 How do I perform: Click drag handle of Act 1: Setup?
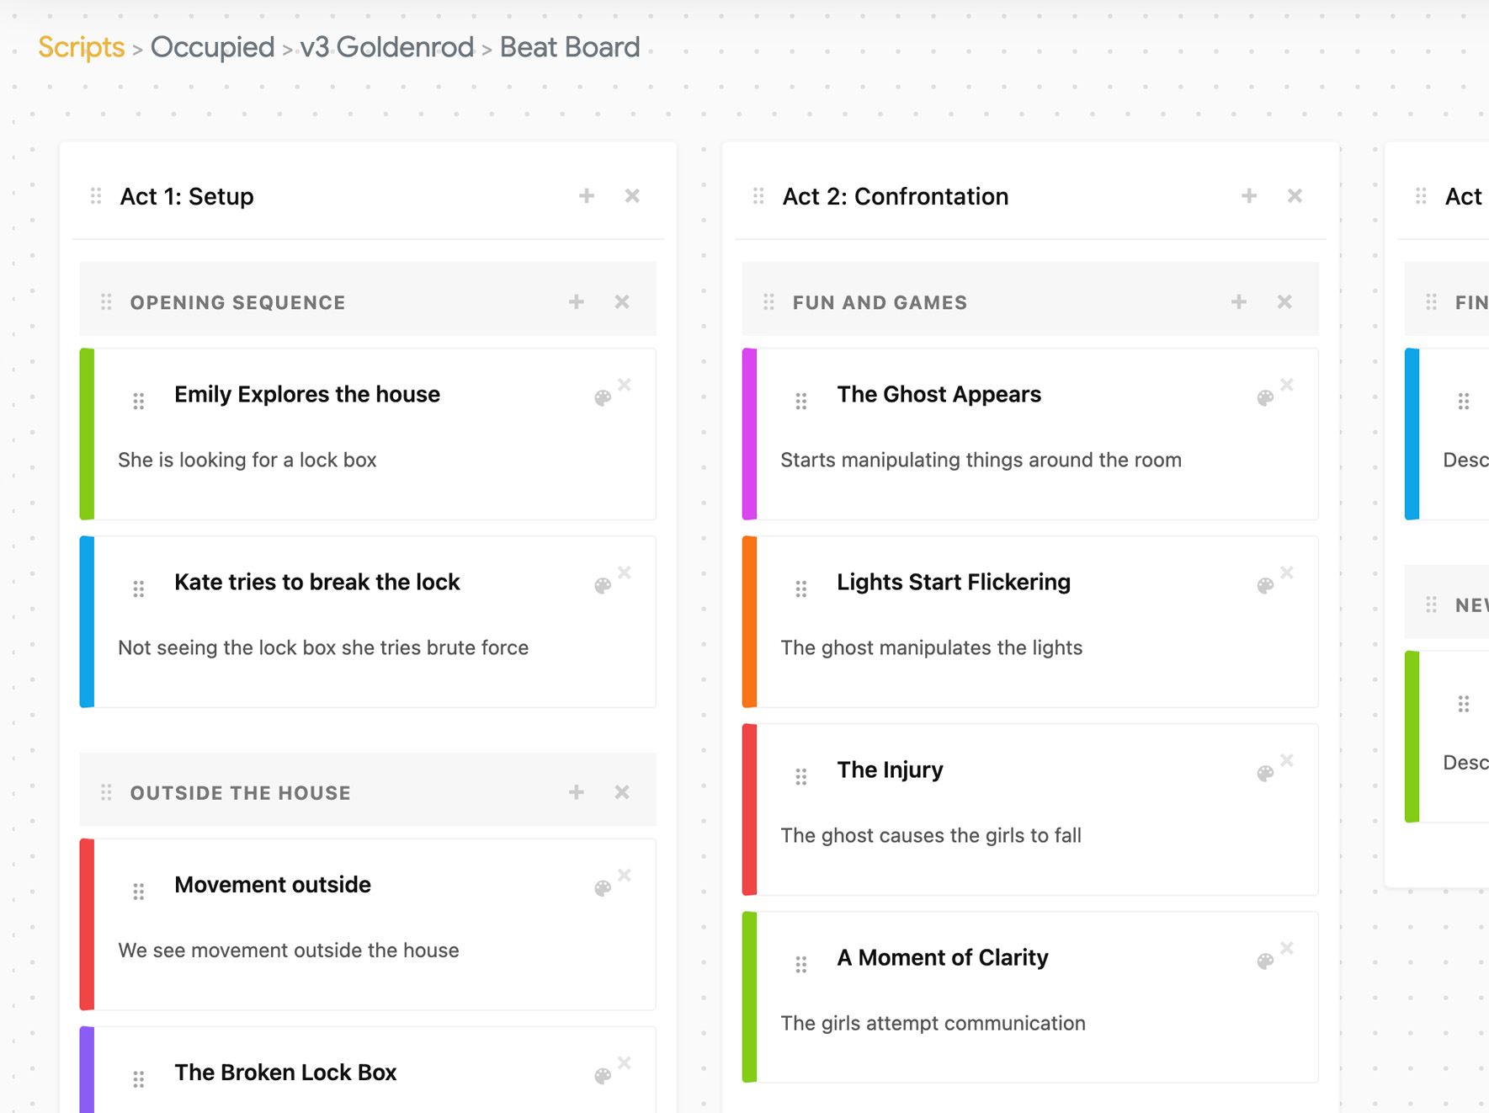click(96, 196)
